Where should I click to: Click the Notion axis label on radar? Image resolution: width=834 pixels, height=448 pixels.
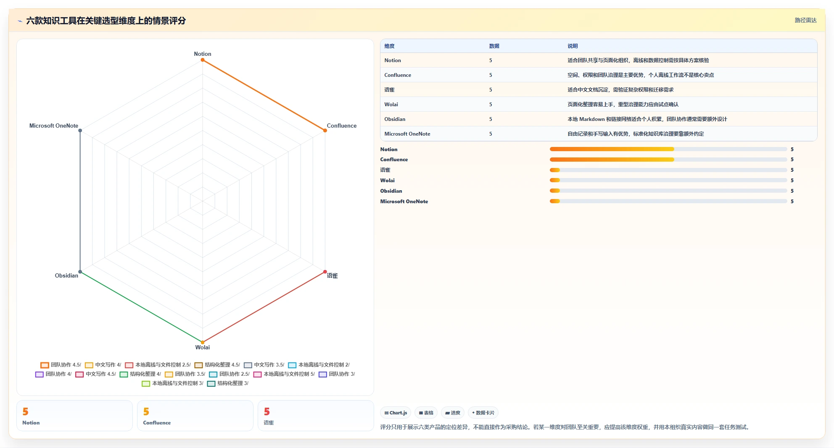(203, 54)
